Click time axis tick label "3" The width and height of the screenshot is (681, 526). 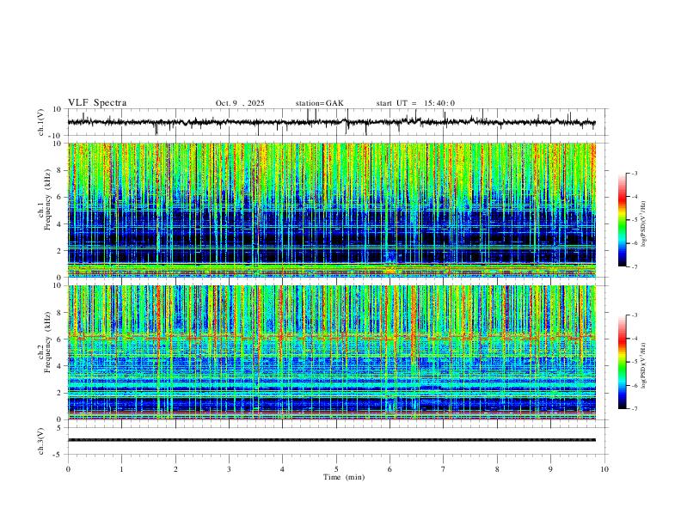point(229,469)
